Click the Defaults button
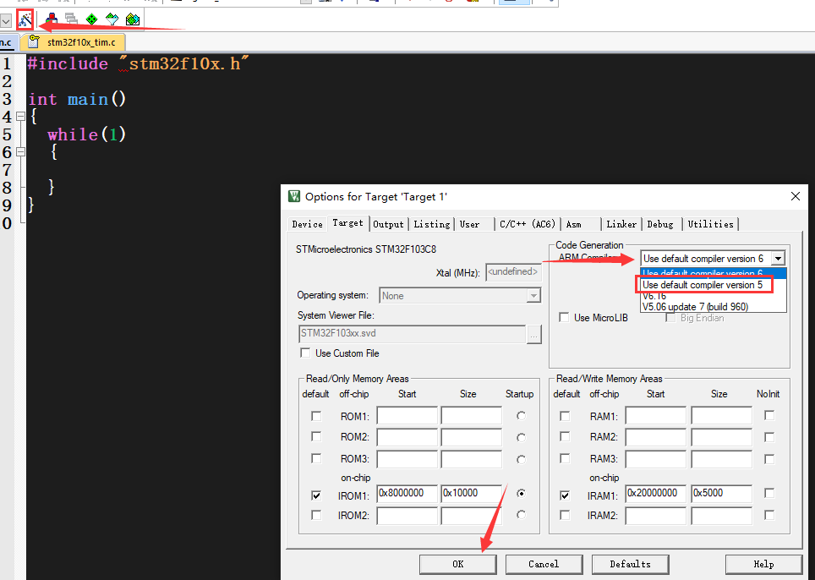The width and height of the screenshot is (815, 580). coord(630,564)
